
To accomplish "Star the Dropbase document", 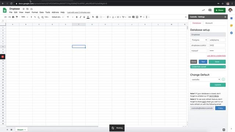I will [x=23, y=9].
